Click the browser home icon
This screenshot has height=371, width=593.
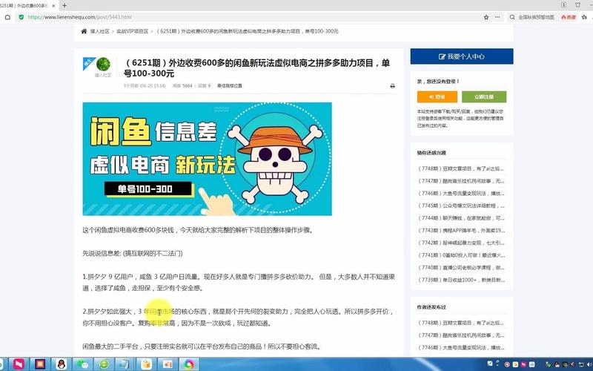7,17
